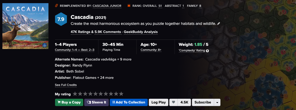The width and height of the screenshot is (296, 110).
Task: Click the Age: 10+ text
Action: (x=149, y=45)
